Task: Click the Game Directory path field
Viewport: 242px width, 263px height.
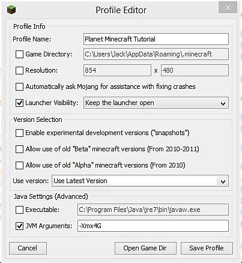Action: tap(156, 54)
